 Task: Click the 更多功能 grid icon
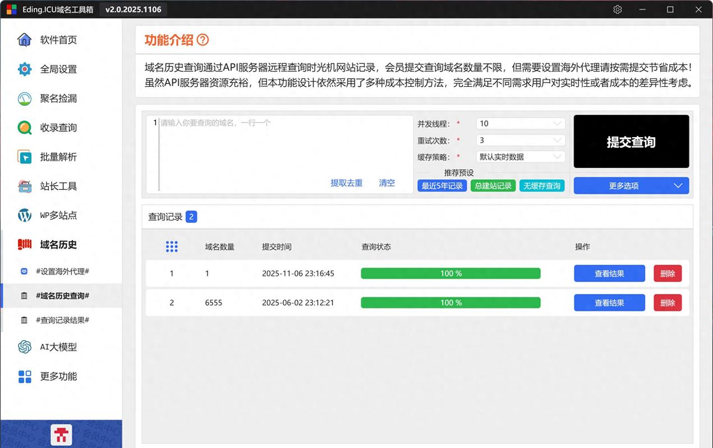click(x=25, y=376)
